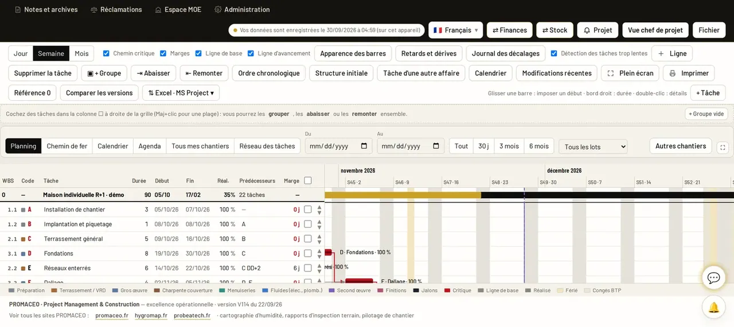Toggle Ligne de base checkbox

coord(198,53)
